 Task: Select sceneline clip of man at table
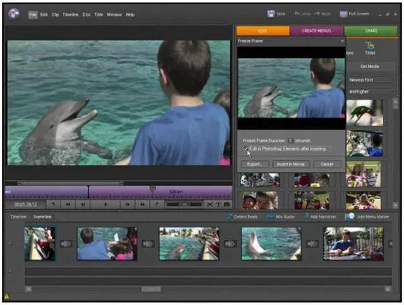pos(353,243)
